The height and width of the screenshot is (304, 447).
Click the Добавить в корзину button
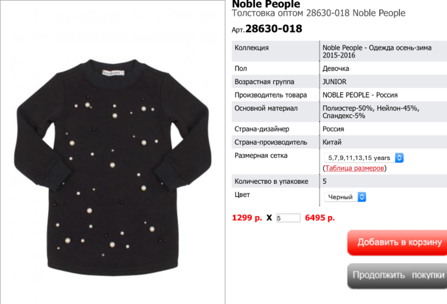(x=397, y=242)
